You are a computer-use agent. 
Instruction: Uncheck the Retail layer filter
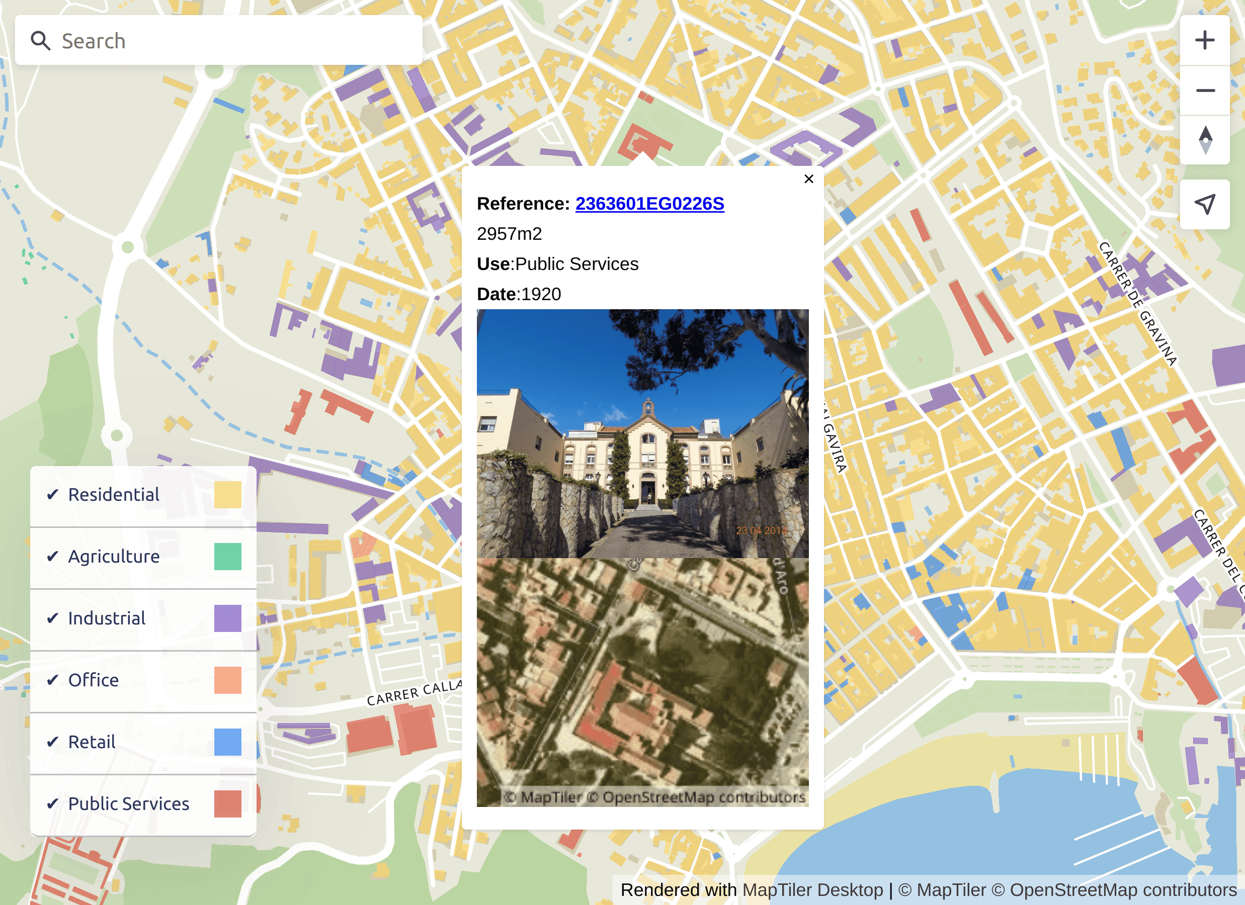(x=52, y=742)
